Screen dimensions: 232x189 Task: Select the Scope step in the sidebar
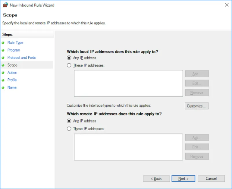click(12, 65)
